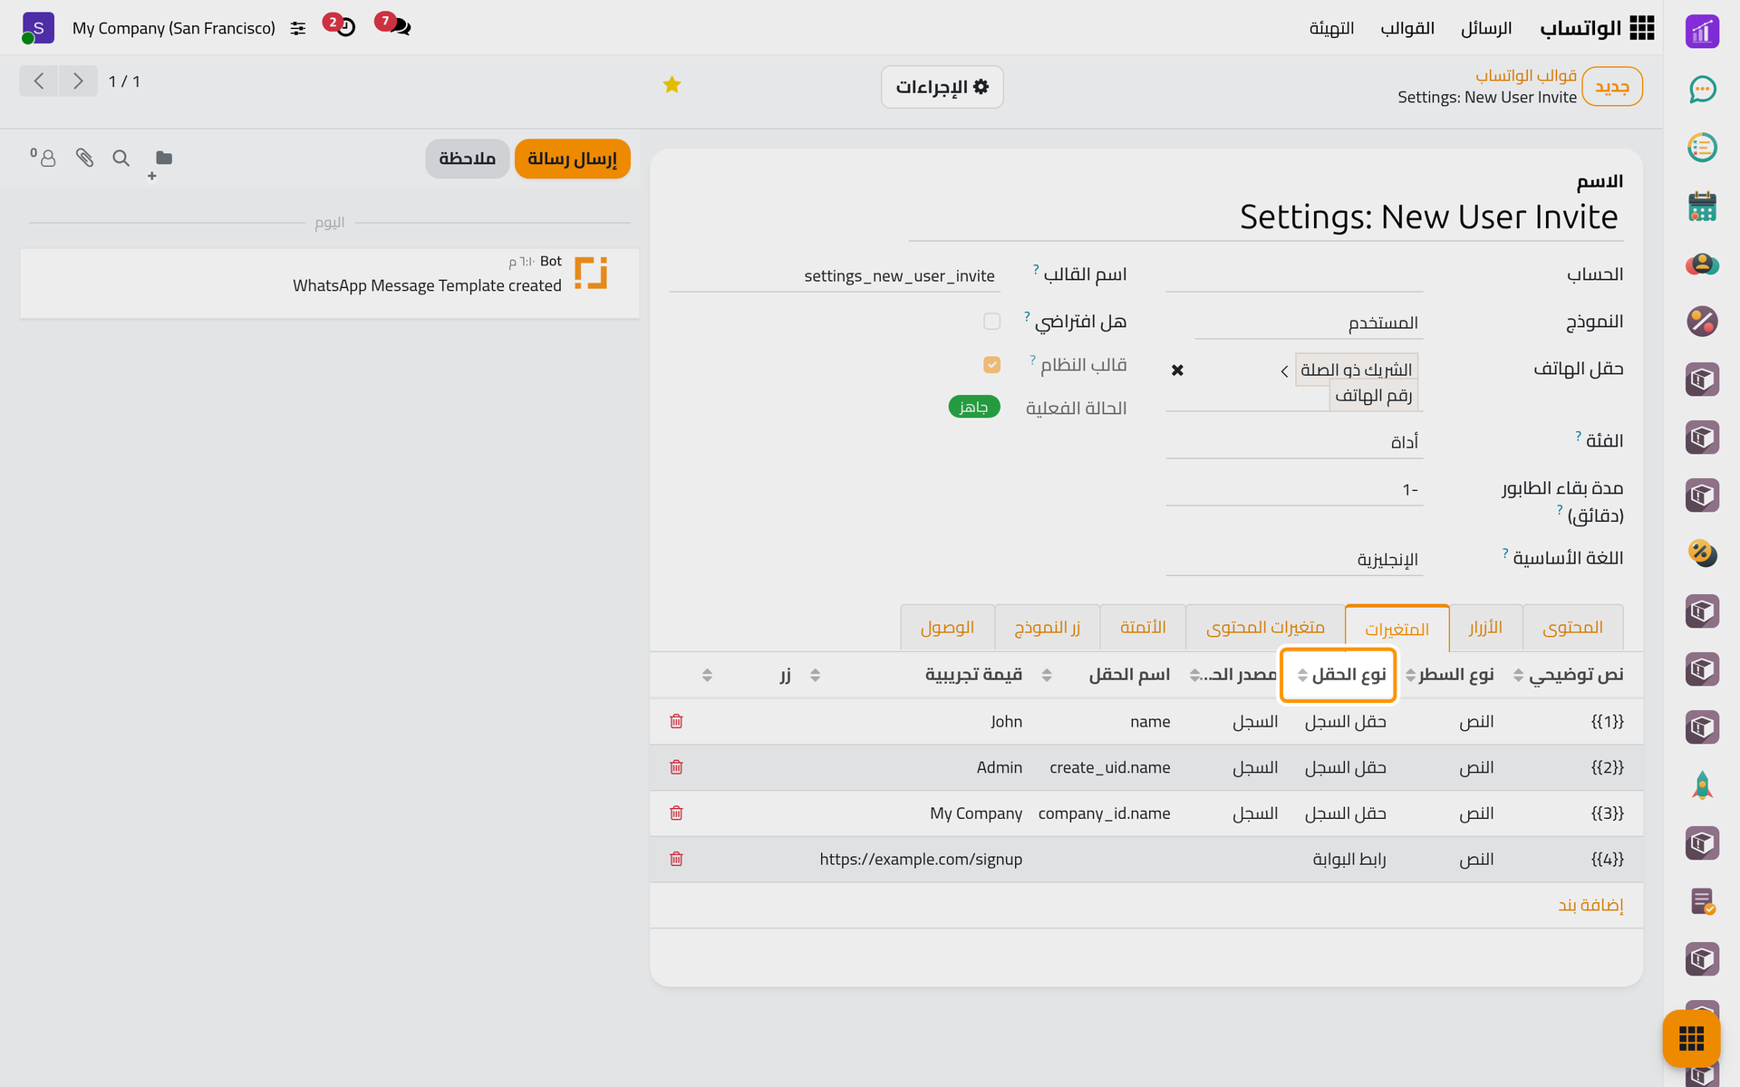Delete the {{1}} variable row

676,721
